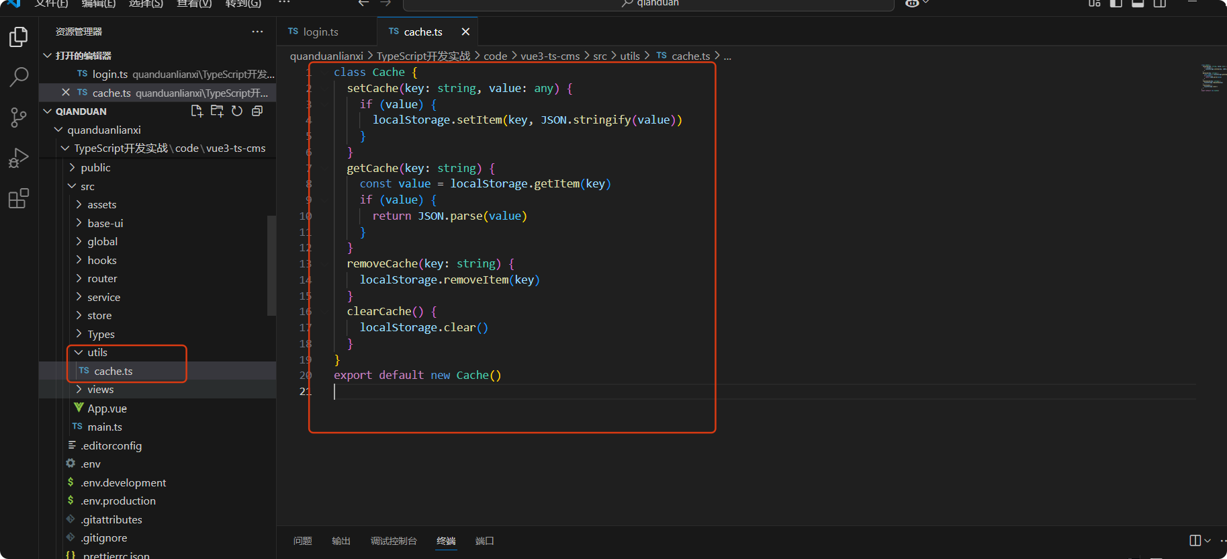Refresh the QIANDUAN explorer tree
Image resolution: width=1227 pixels, height=559 pixels.
(237, 111)
